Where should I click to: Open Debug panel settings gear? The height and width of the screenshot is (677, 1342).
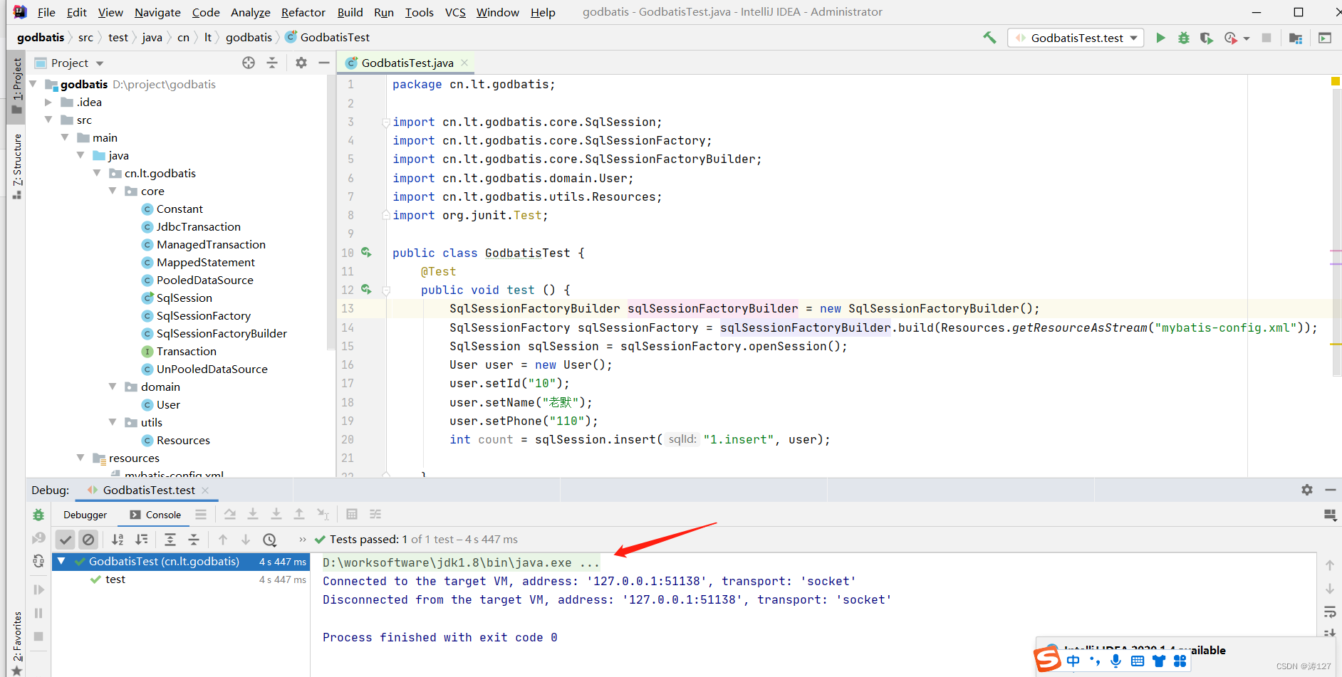pyautogui.click(x=1307, y=490)
